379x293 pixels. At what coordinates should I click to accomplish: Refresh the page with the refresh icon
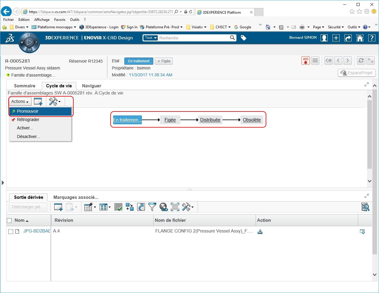[x=361, y=61]
